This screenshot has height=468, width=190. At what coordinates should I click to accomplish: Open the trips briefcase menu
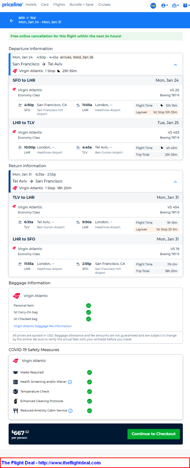[x=176, y=5]
